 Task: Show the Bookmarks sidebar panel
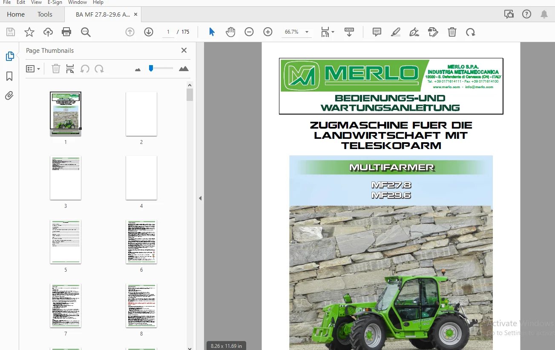click(x=9, y=76)
